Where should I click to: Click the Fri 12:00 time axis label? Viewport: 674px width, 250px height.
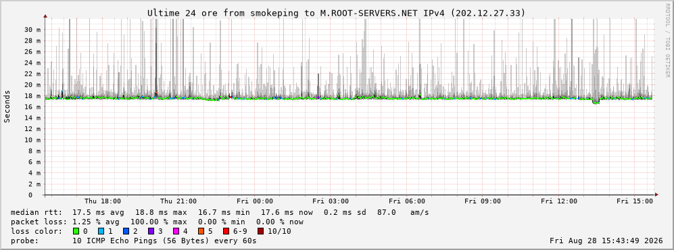tap(559, 201)
